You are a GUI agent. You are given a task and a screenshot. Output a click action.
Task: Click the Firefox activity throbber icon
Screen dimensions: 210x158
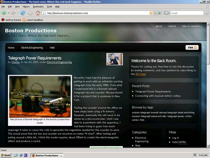[207, 6]
